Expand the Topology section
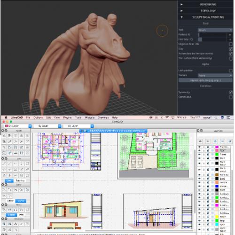Screen dimensions: 235x235 tap(205, 11)
